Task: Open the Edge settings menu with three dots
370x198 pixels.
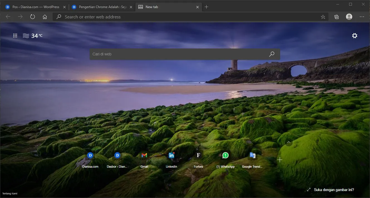Action: tap(362, 17)
